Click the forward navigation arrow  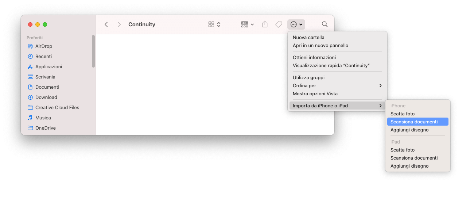tap(119, 24)
